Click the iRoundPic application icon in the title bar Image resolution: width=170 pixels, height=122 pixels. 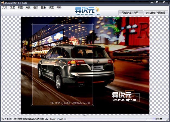pos(3,3)
